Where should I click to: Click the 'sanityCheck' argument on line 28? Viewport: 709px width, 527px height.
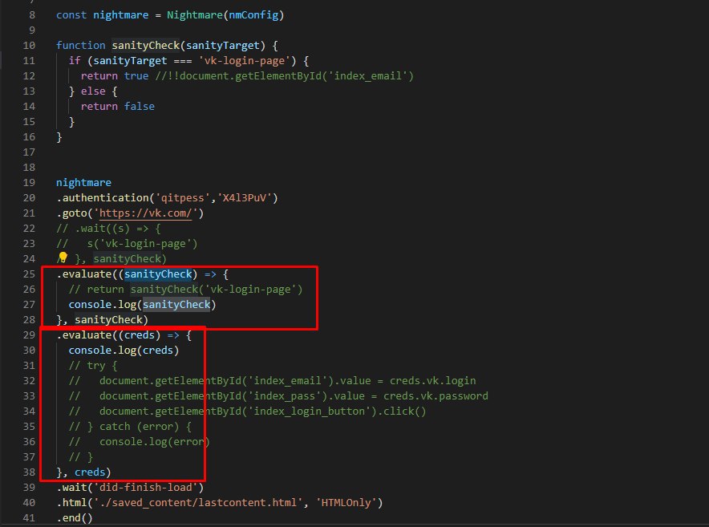coord(108,320)
